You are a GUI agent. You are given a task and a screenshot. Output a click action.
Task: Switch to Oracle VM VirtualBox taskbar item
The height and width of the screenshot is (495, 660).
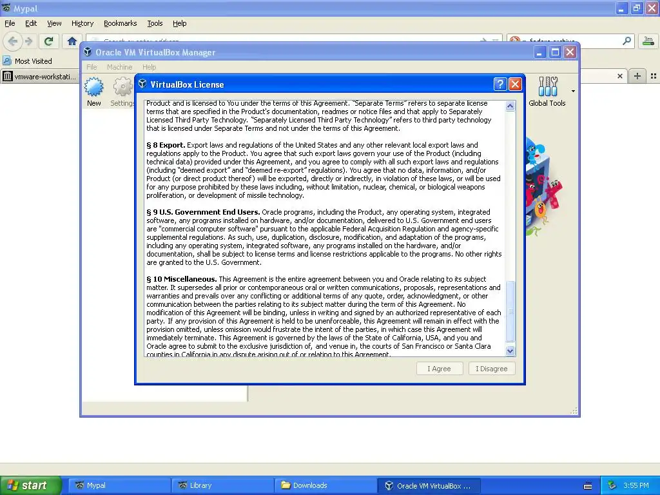tap(429, 485)
